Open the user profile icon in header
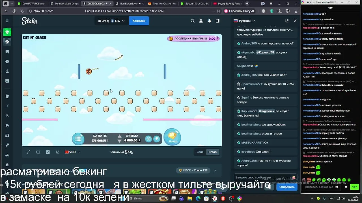The width and height of the screenshot is (362, 203). 201,21
